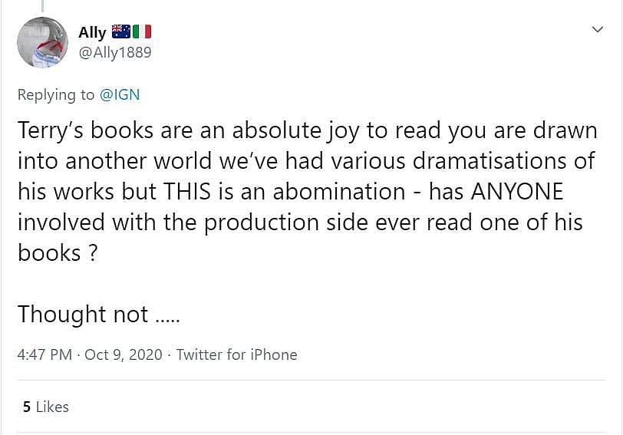Image resolution: width=623 pixels, height=435 pixels.
Task: Click the Italian flag emoji
Action: click(x=142, y=31)
